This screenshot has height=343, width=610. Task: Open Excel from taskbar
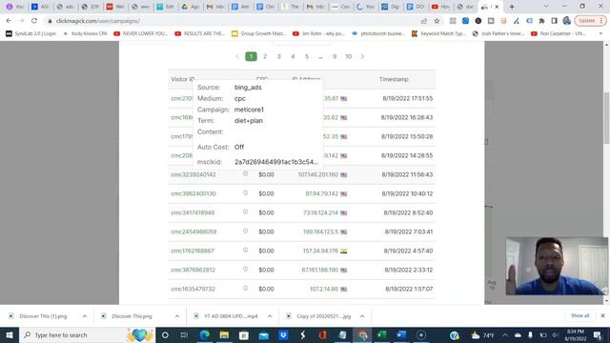tap(381, 334)
